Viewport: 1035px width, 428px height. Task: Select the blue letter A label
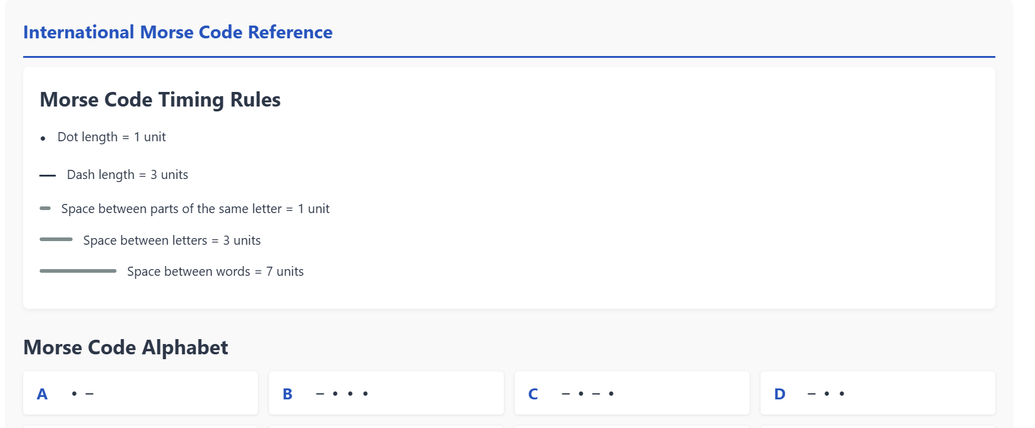(42, 394)
